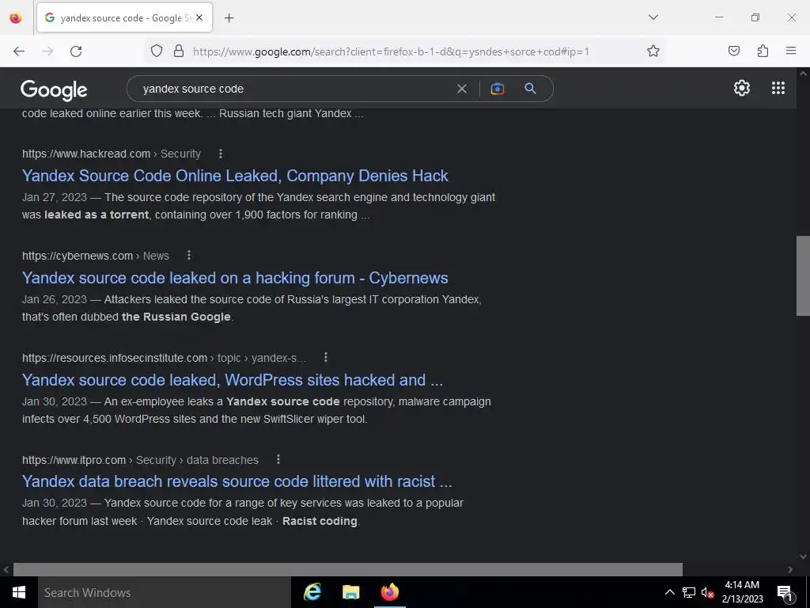This screenshot has width=810, height=608.
Task: Click the Firefox taskbar icon
Action: [x=390, y=592]
